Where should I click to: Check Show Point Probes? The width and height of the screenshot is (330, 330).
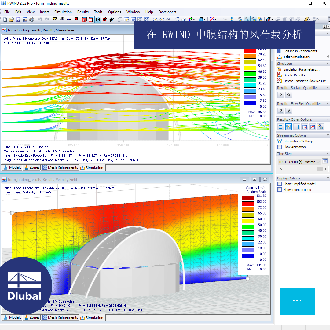pyautogui.click(x=280, y=190)
